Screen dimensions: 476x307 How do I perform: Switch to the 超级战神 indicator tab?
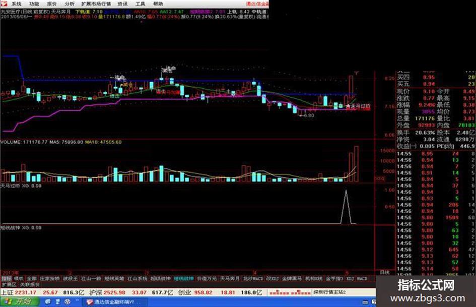pos(161,278)
